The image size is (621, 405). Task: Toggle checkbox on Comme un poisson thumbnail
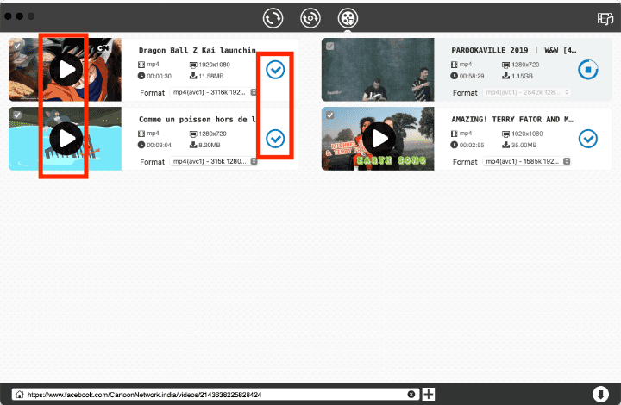[17, 115]
